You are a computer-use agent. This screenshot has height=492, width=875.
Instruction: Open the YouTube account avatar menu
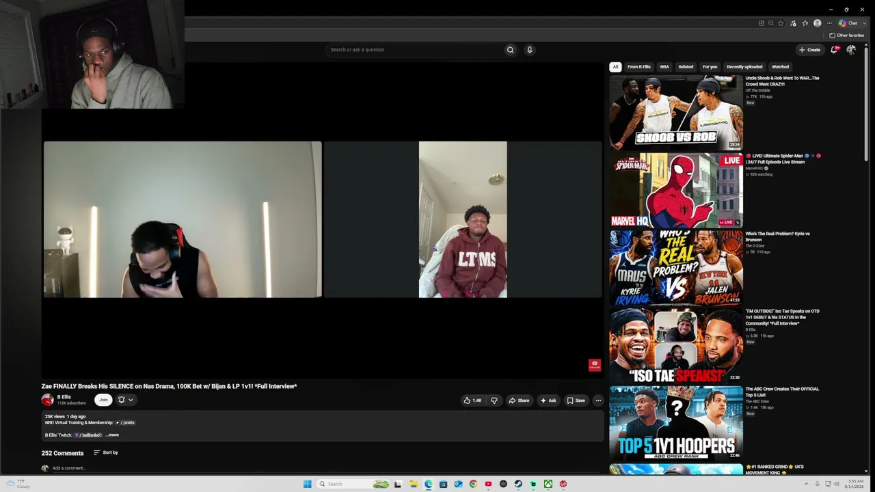851,50
